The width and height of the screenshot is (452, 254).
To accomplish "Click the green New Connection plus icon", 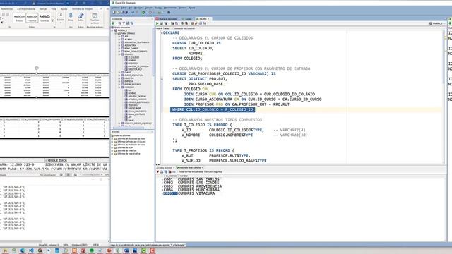I will [113, 23].
